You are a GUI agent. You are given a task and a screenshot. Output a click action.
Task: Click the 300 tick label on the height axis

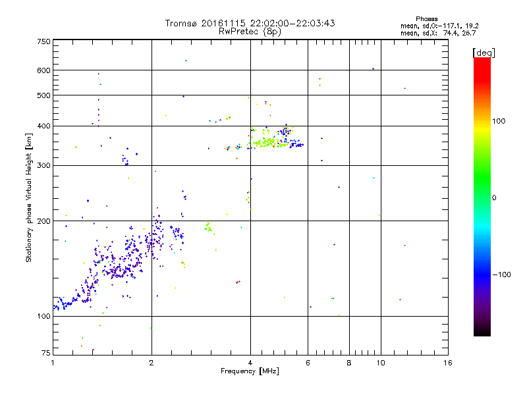(43, 165)
